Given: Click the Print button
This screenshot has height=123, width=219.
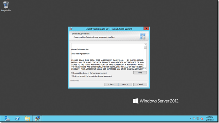Looking at the screenshot, I should (x=140, y=73).
